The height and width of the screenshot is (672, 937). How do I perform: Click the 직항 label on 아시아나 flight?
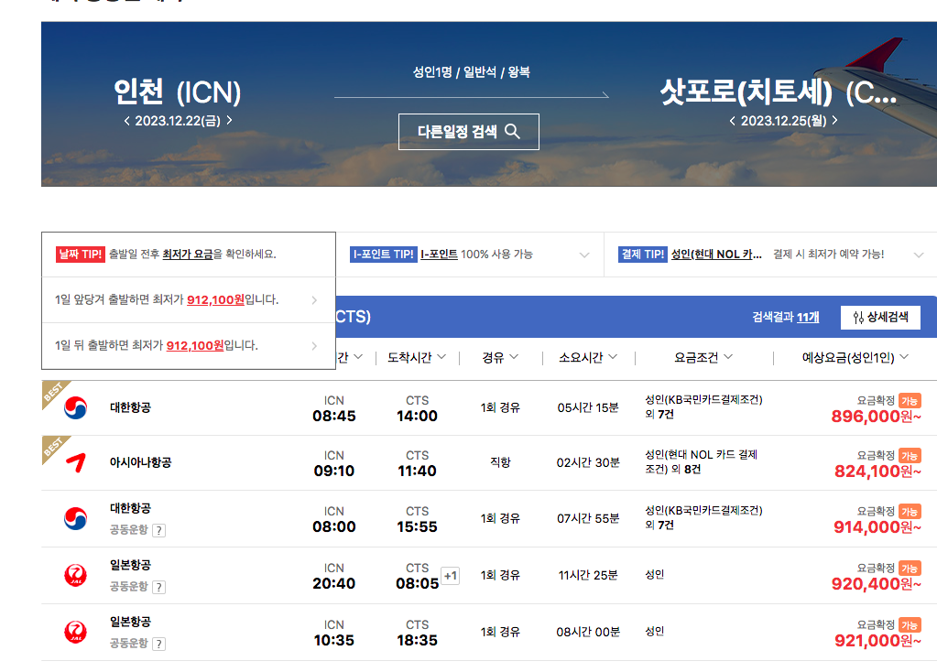click(500, 462)
